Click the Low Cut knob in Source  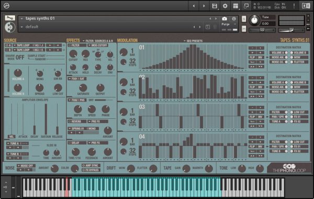(x=58, y=88)
